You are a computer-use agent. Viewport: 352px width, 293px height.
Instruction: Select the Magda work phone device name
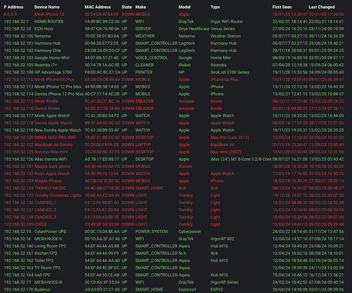pyautogui.click(x=52, y=166)
